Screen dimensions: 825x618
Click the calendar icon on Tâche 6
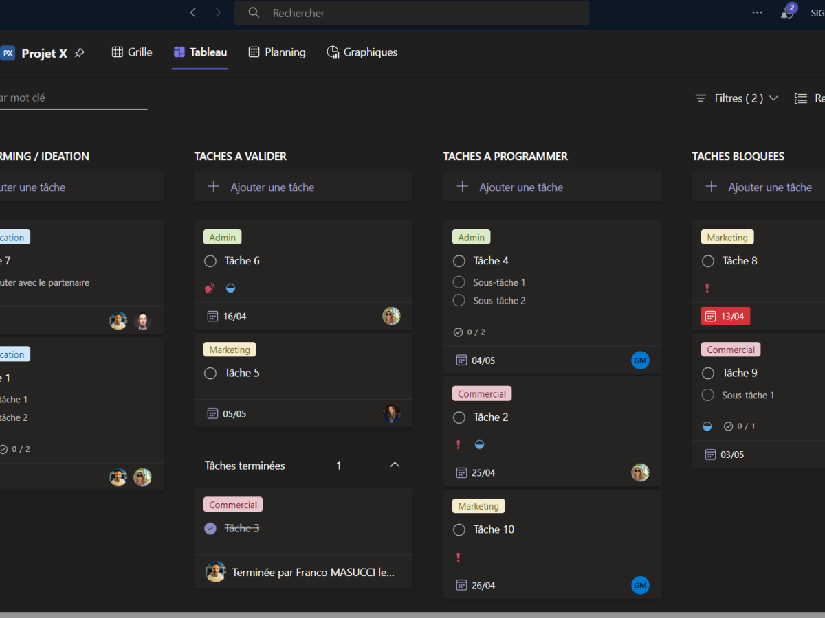(x=212, y=317)
